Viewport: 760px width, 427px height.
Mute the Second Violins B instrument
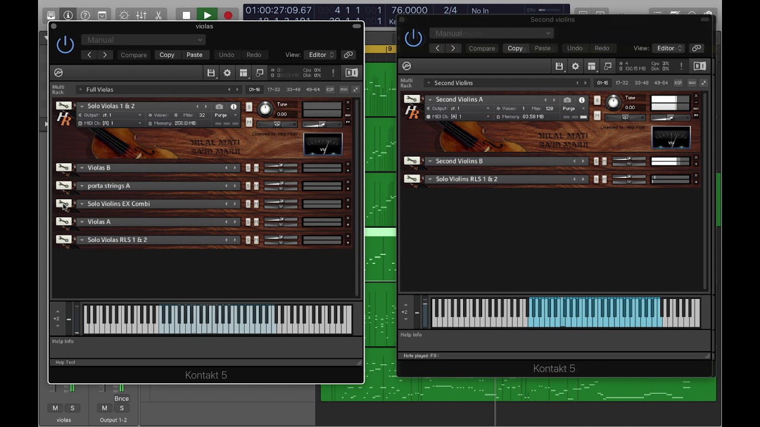click(x=604, y=161)
